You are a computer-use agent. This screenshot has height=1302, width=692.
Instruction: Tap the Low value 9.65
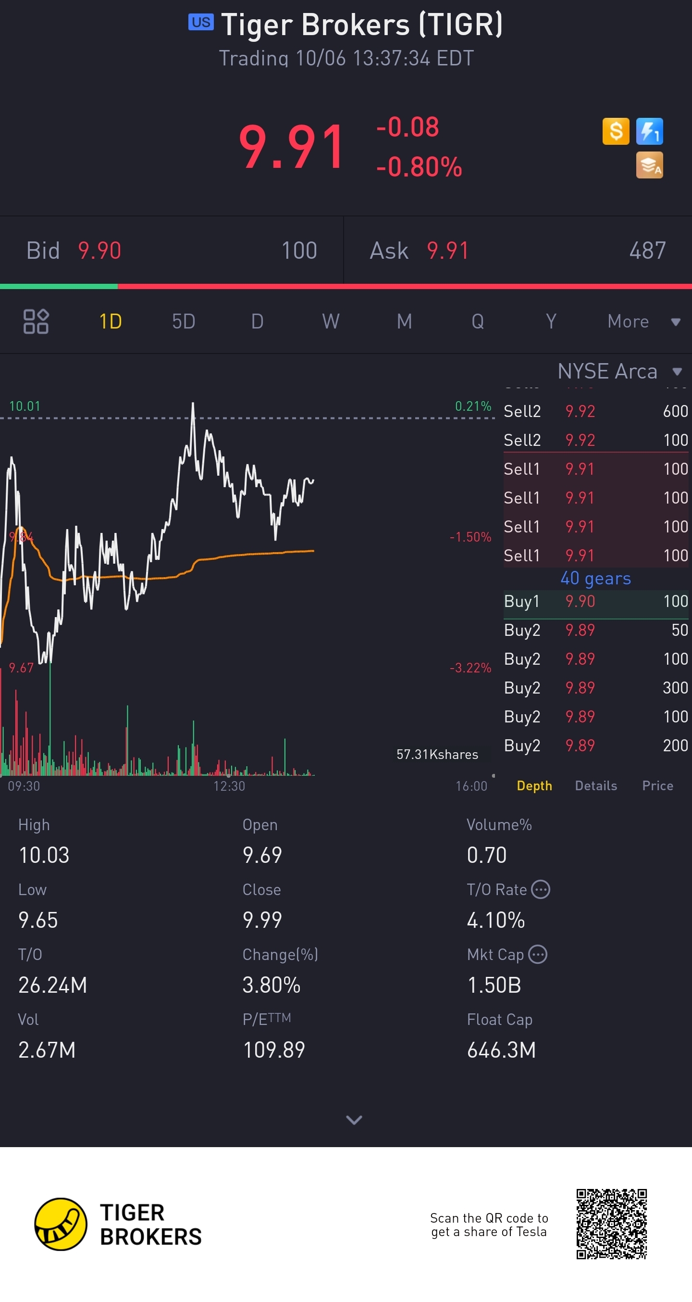coord(38,920)
